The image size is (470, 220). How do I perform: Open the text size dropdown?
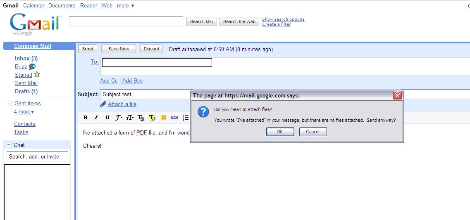click(130, 118)
